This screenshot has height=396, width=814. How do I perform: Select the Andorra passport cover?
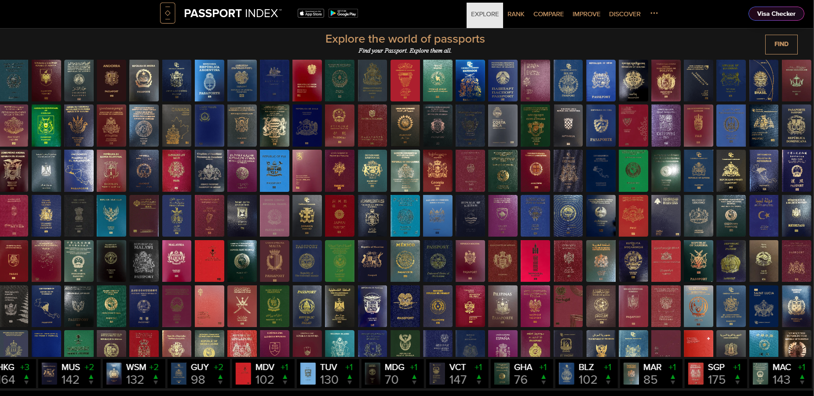[111, 81]
